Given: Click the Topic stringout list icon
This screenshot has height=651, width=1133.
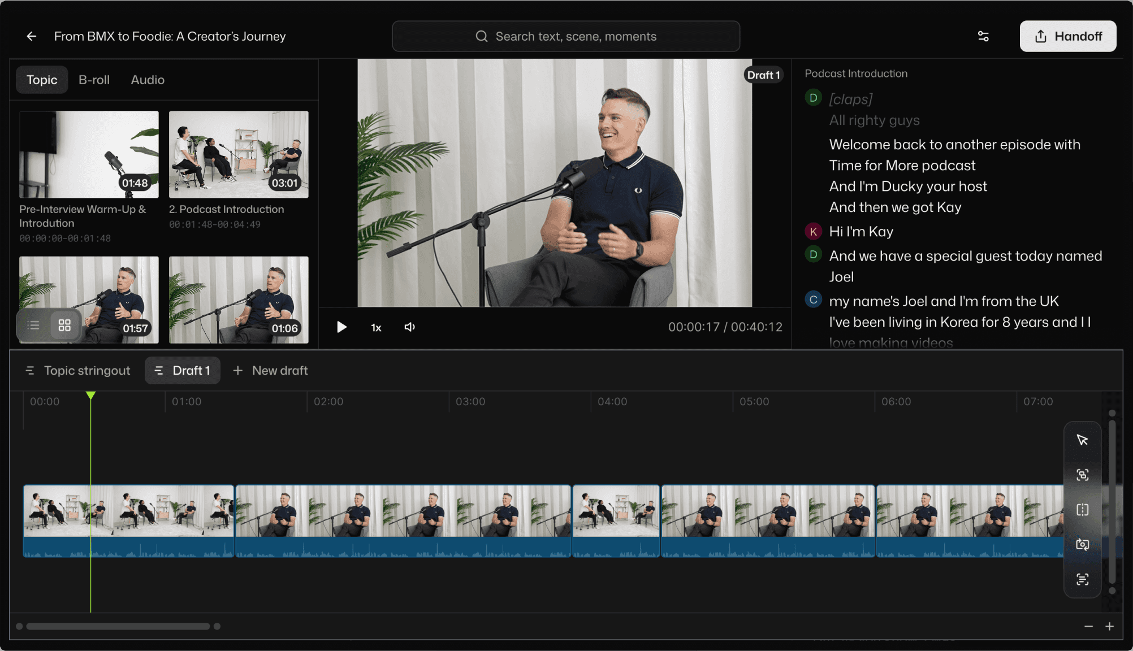Looking at the screenshot, I should click(x=30, y=371).
